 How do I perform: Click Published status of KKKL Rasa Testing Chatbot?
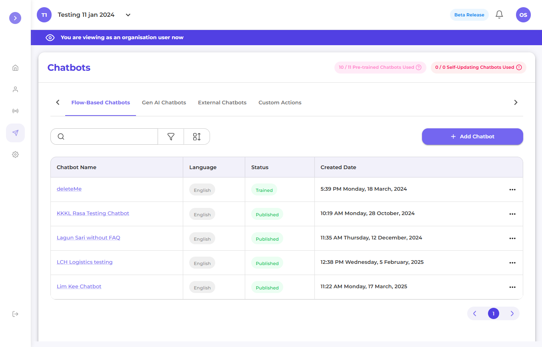[x=267, y=214]
